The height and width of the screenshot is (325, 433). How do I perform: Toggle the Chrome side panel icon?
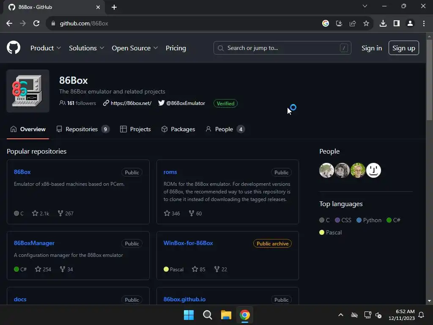pyautogui.click(x=397, y=24)
